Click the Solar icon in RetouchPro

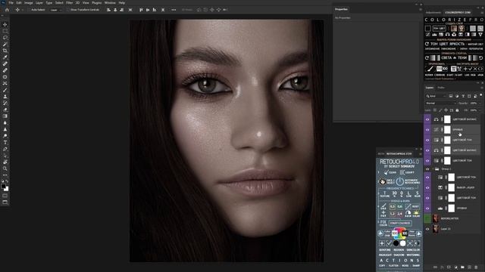(x=416, y=213)
